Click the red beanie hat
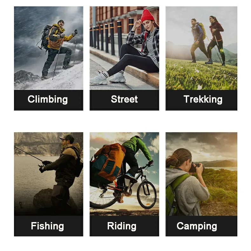This screenshot has width=251, height=251. tap(147, 15)
